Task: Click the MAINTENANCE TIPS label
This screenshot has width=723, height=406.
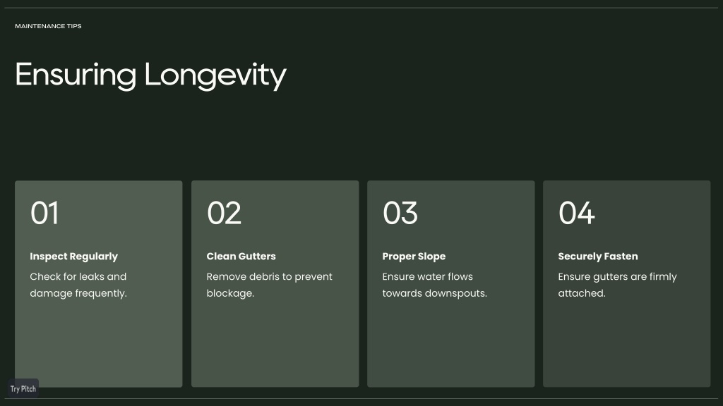Action: click(x=49, y=26)
